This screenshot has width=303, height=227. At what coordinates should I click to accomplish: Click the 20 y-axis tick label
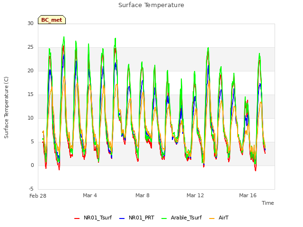(x=30, y=71)
